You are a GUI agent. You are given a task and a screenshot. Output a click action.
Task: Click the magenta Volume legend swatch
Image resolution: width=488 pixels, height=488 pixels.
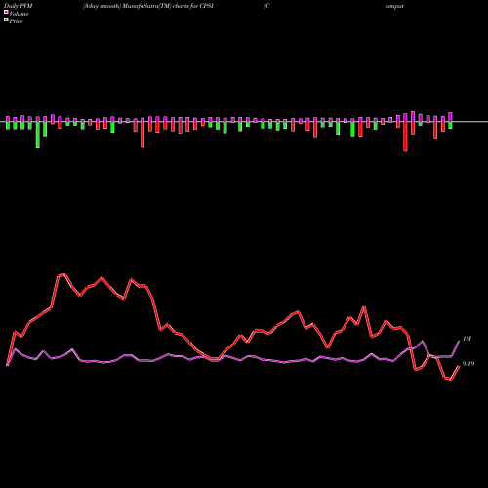click(6, 12)
